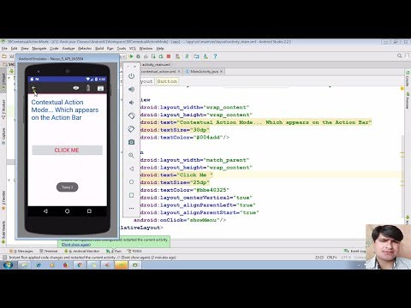Screen dimensions: 411x308
Task: Open the Structure side panel
Action: pos(3,110)
